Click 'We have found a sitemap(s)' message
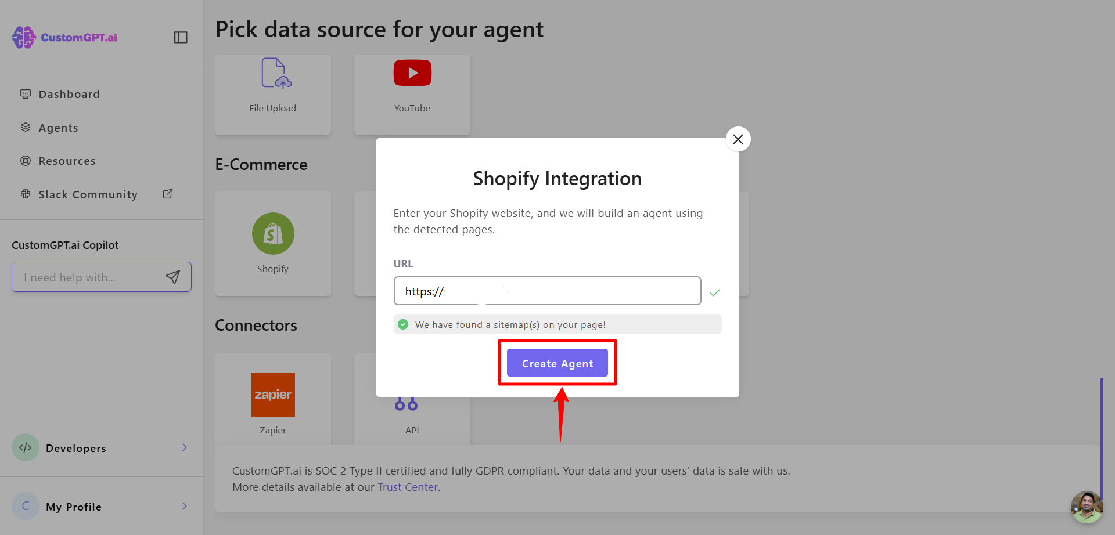Screen dimensions: 1115x535 (510, 325)
